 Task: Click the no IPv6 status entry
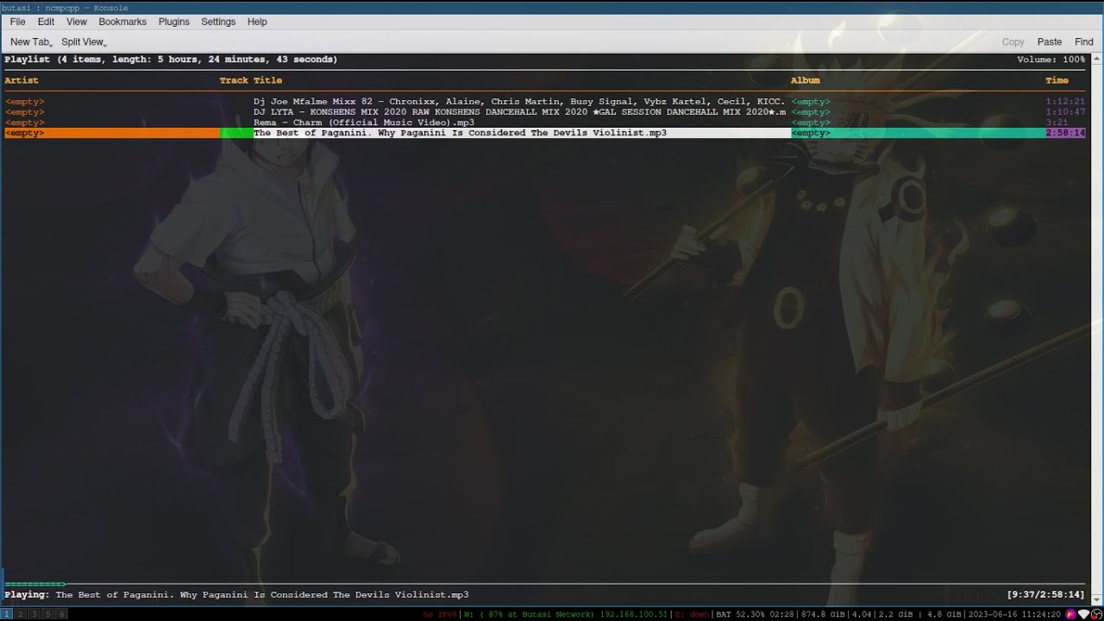[x=440, y=614]
